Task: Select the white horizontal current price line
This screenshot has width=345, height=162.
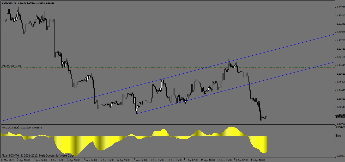Action: (168, 117)
